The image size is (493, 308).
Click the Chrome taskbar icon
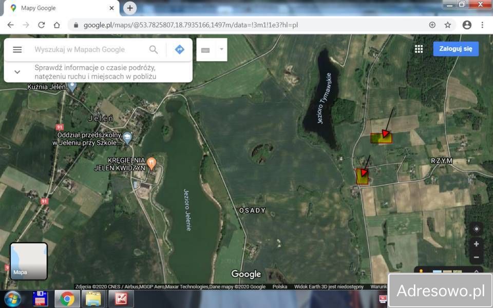67,299
